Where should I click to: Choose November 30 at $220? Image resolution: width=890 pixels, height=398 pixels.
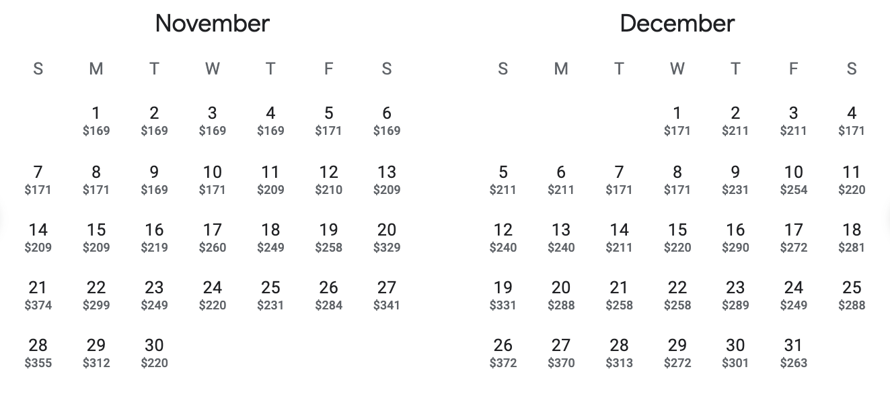click(x=154, y=353)
